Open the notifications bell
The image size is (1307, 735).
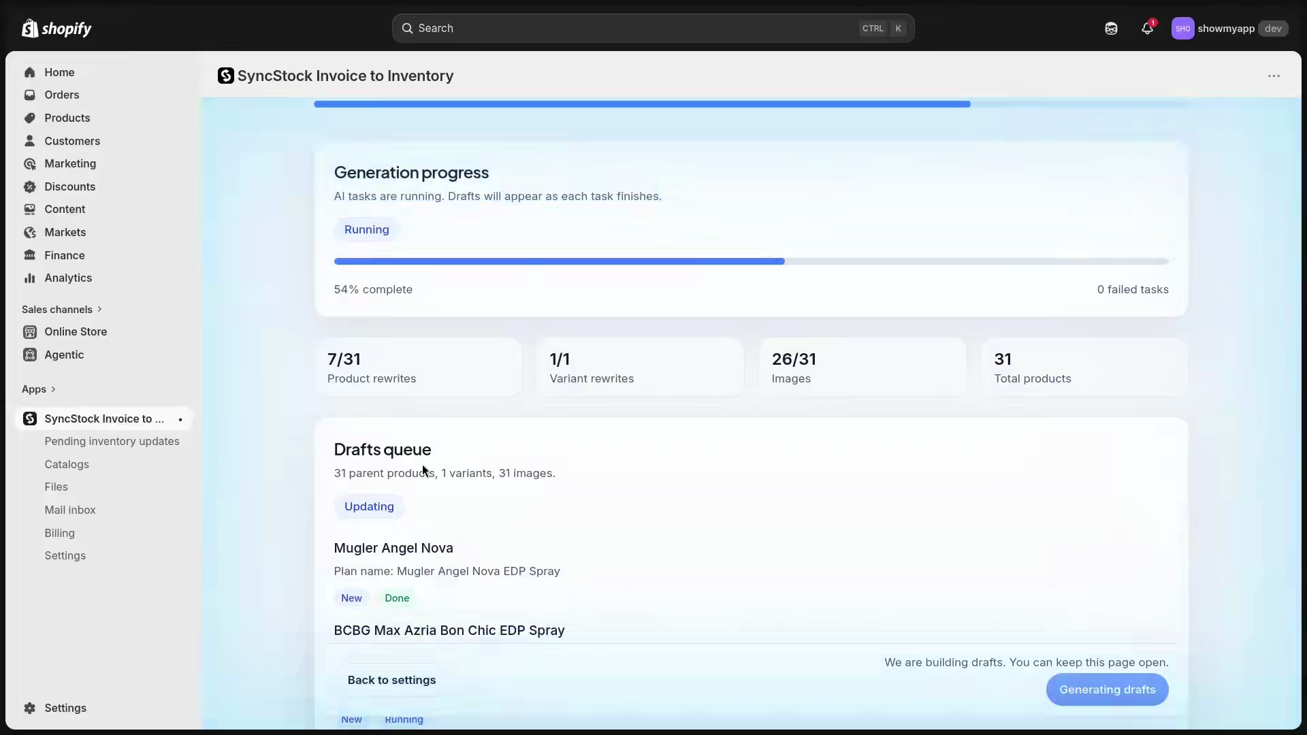point(1148,28)
